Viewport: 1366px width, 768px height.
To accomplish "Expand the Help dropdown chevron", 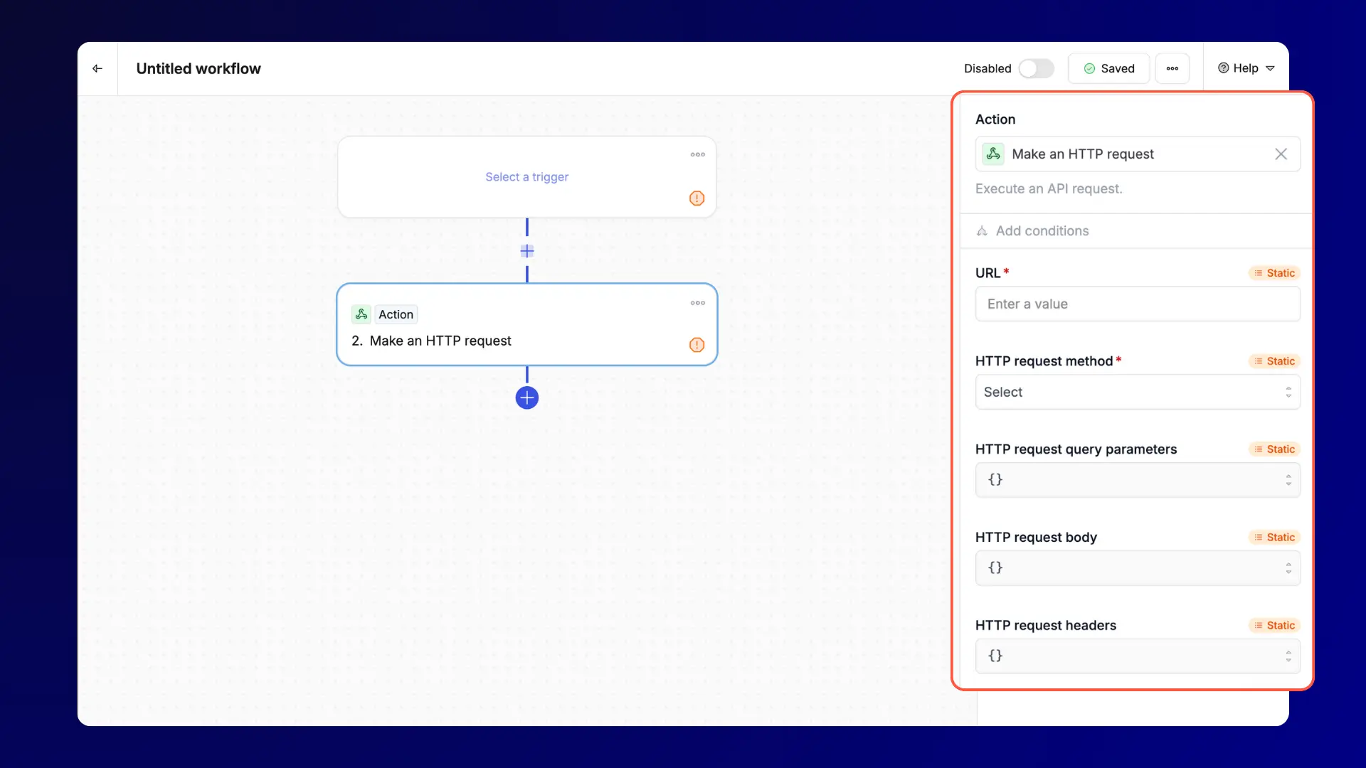I will click(x=1272, y=68).
